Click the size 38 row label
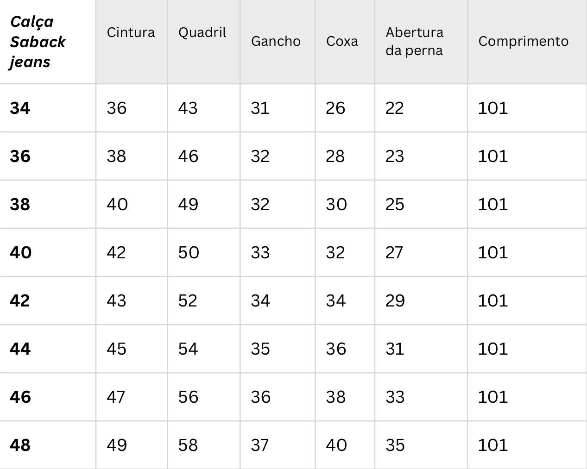The height and width of the screenshot is (469, 587). pos(20,204)
